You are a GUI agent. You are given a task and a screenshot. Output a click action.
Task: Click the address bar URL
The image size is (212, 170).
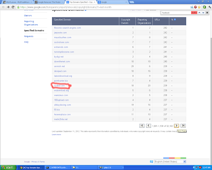click(x=66, y=7)
